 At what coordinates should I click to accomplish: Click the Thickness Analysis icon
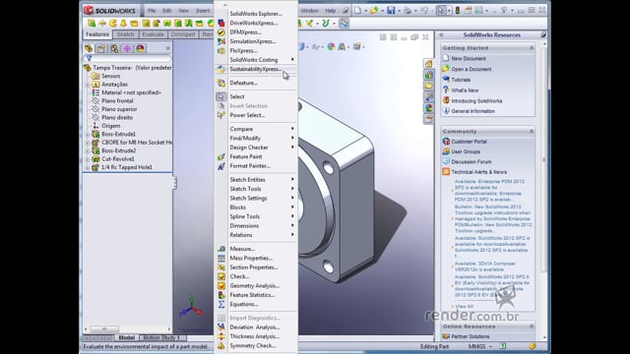point(221,336)
